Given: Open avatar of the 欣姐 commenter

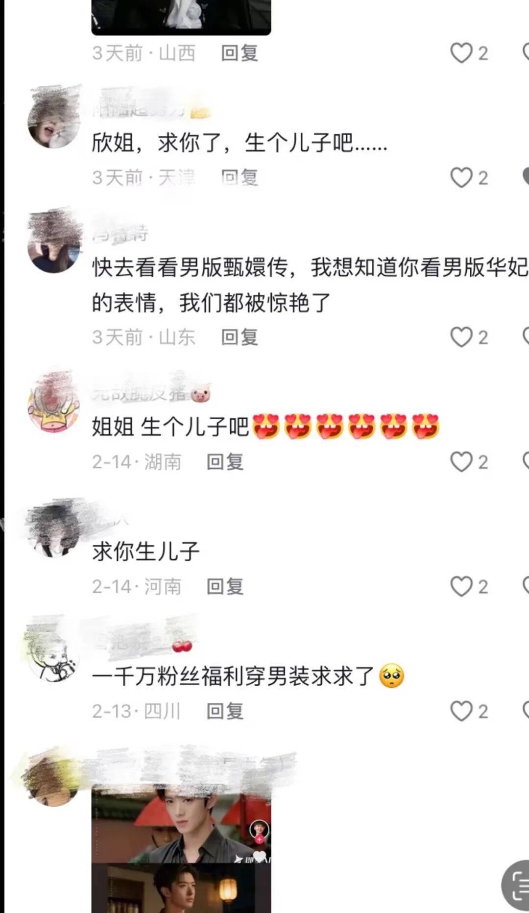Looking at the screenshot, I should (x=53, y=121).
